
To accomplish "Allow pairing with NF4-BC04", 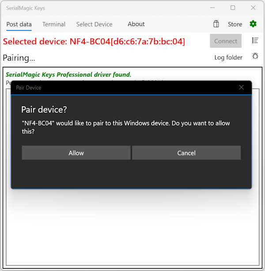I will point(76,153).
